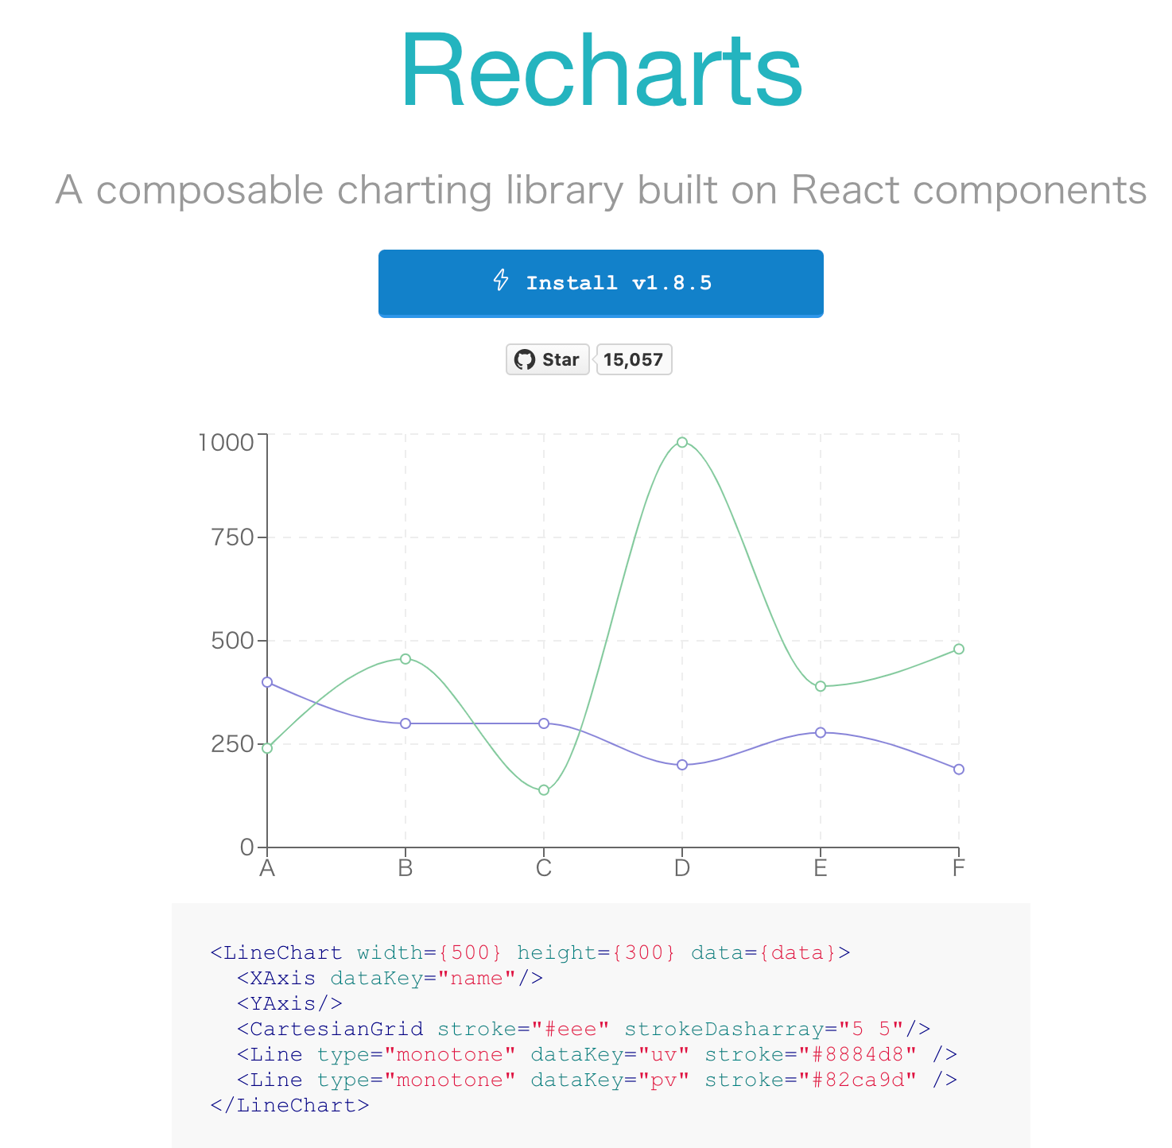Click the purple data point at E

click(x=820, y=733)
